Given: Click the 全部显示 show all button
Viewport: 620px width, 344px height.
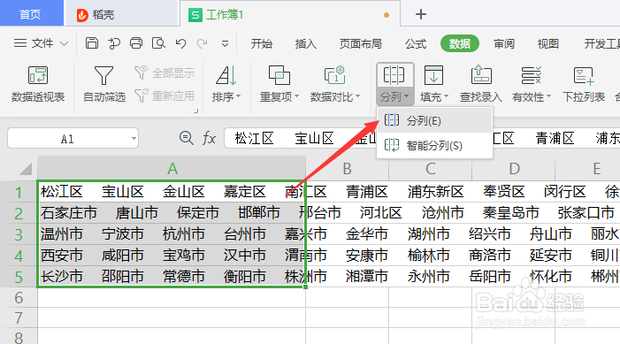Looking at the screenshot, I should [x=165, y=73].
